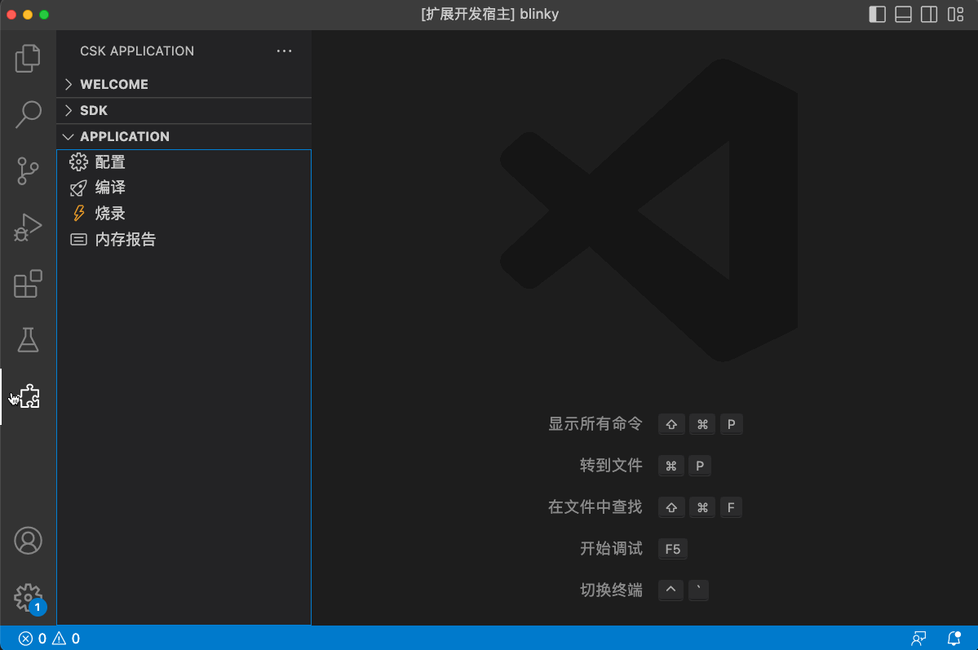Image resolution: width=978 pixels, height=650 pixels.
Task: Select the 编译 tree item
Action: [x=184, y=188]
